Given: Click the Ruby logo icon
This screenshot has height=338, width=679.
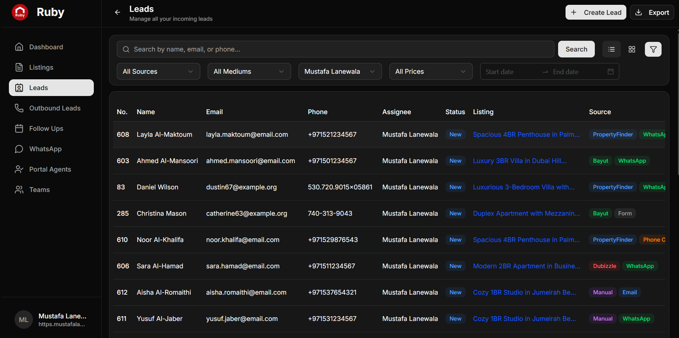Looking at the screenshot, I should 20,12.
